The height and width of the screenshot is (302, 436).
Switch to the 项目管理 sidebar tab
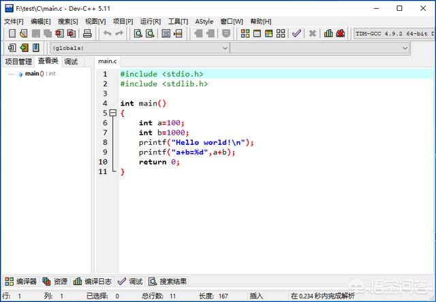tap(18, 61)
